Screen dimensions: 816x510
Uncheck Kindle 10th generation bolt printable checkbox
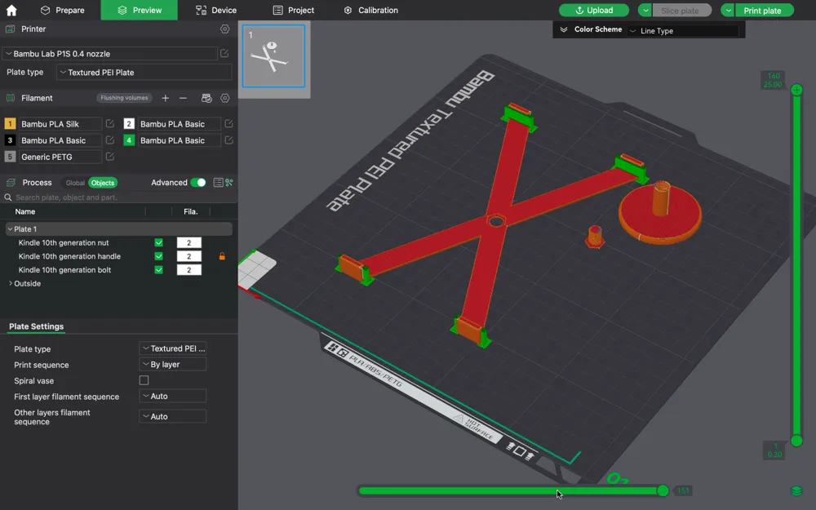pos(159,269)
